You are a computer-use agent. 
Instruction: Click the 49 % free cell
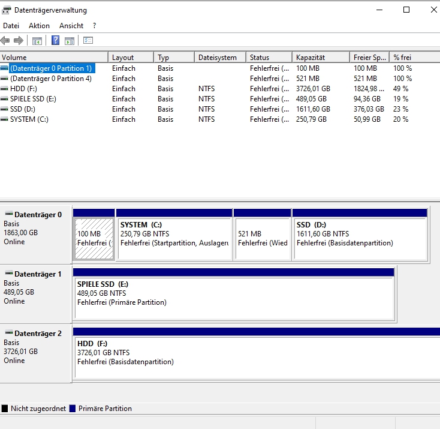(x=400, y=89)
